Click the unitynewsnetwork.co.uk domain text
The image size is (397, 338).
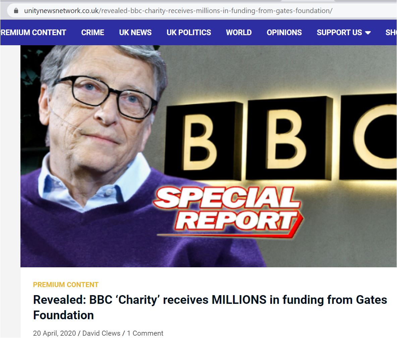tap(61, 11)
